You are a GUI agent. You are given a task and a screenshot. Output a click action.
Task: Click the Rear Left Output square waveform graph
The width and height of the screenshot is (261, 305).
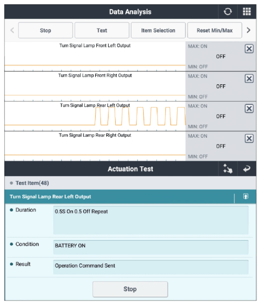[x=95, y=116]
